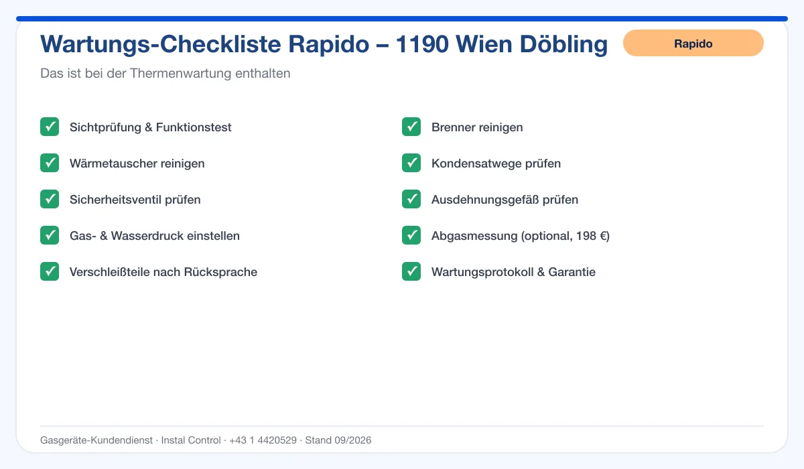Click the text "Wartungsprotokoll & Garantie"
Viewport: 804px width, 469px height.
(513, 272)
